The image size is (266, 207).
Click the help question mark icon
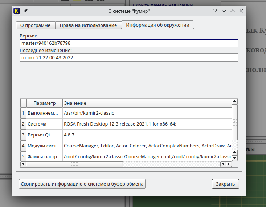[215, 11]
